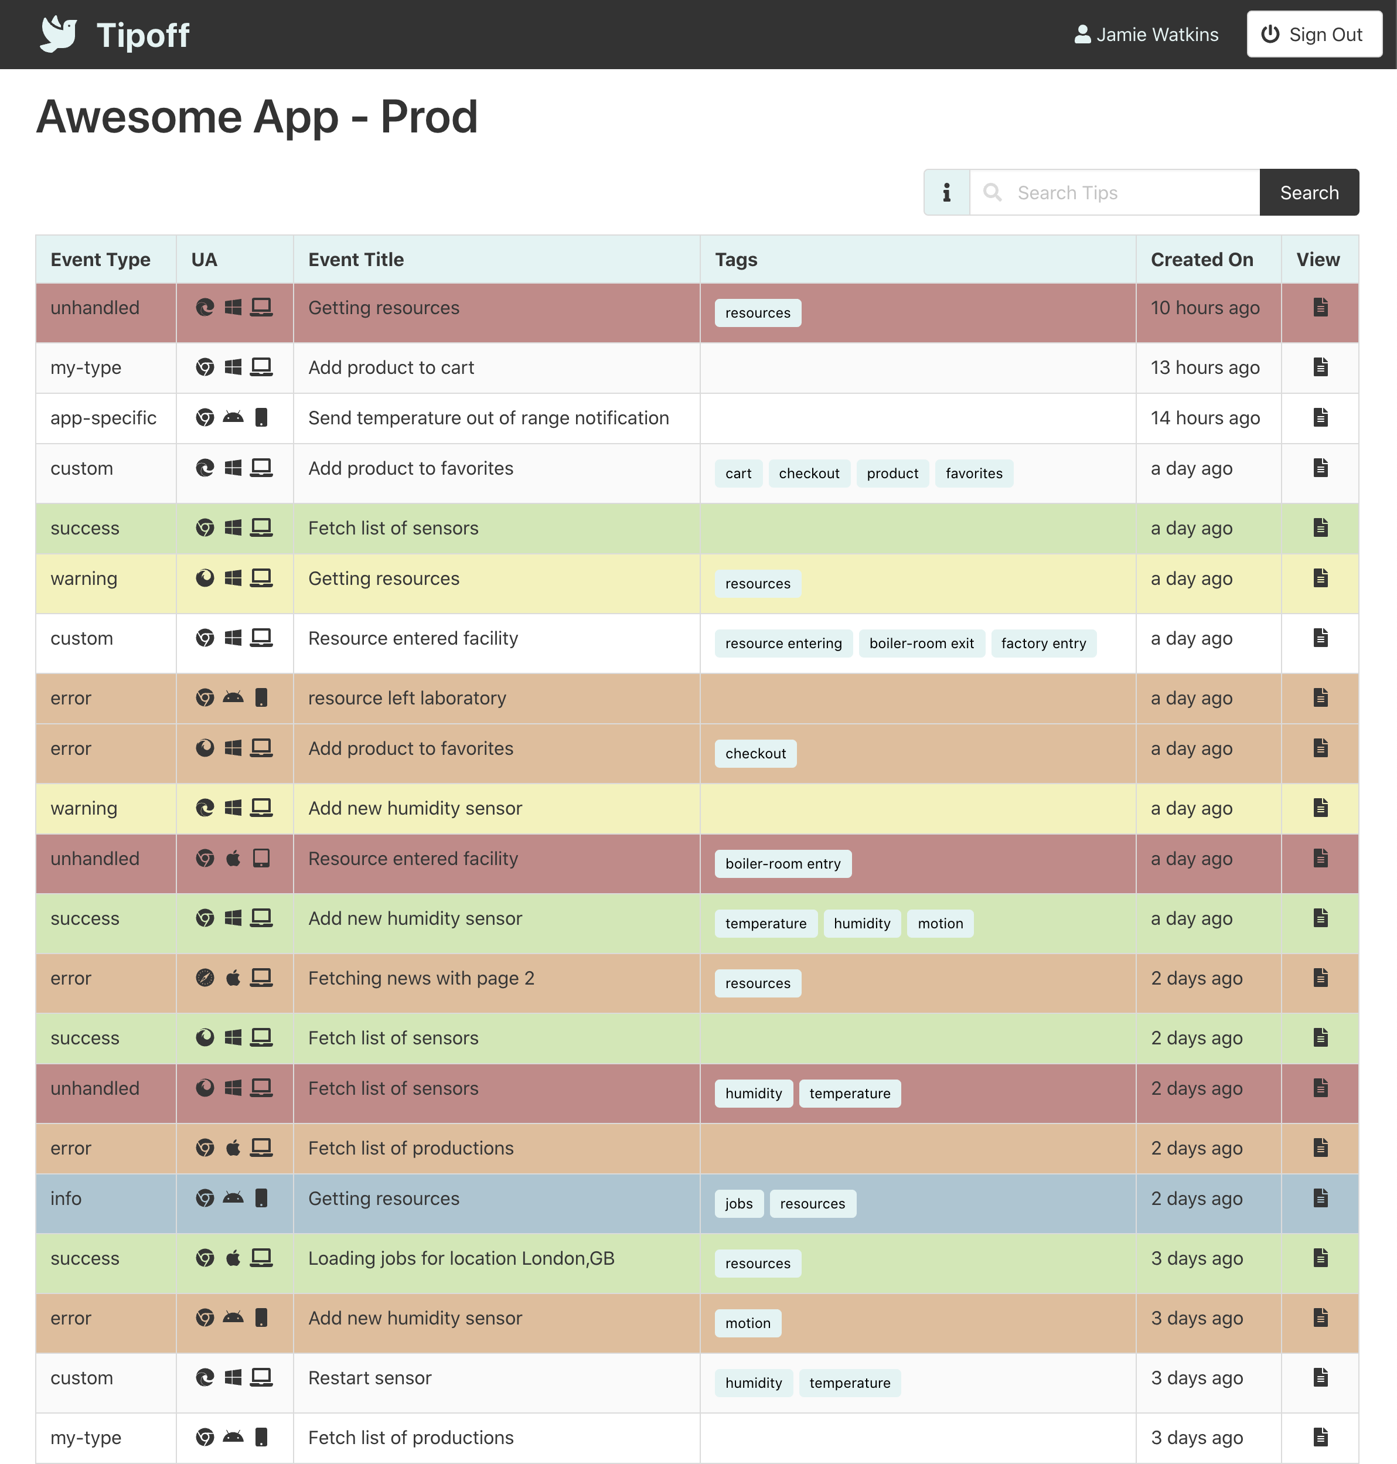Click the Sign Out button
The height and width of the screenshot is (1464, 1397).
[1314, 34]
